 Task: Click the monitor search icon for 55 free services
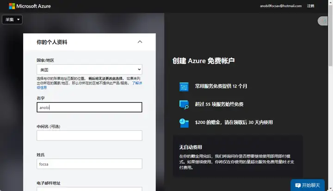(184, 105)
